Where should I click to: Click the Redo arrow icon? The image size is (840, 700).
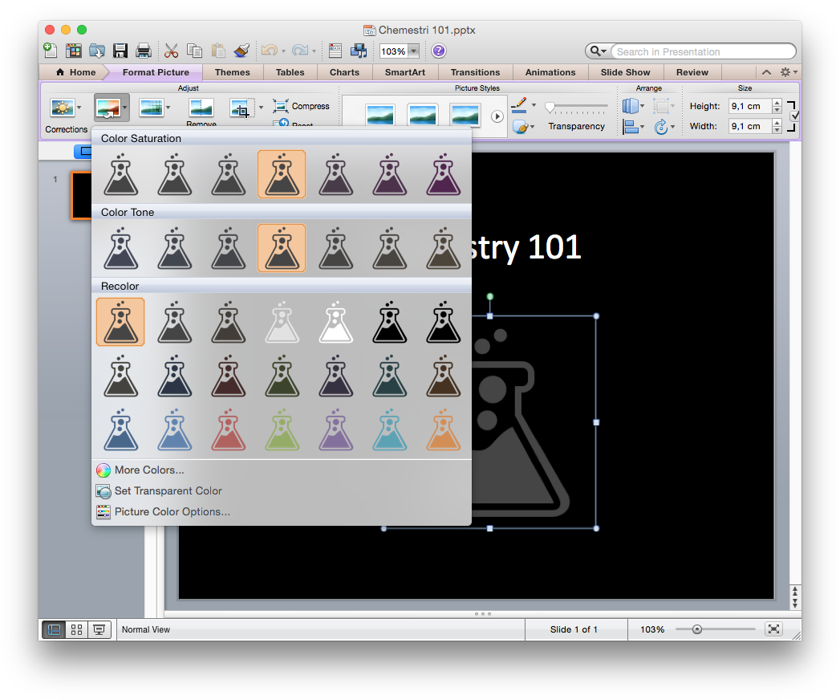300,51
